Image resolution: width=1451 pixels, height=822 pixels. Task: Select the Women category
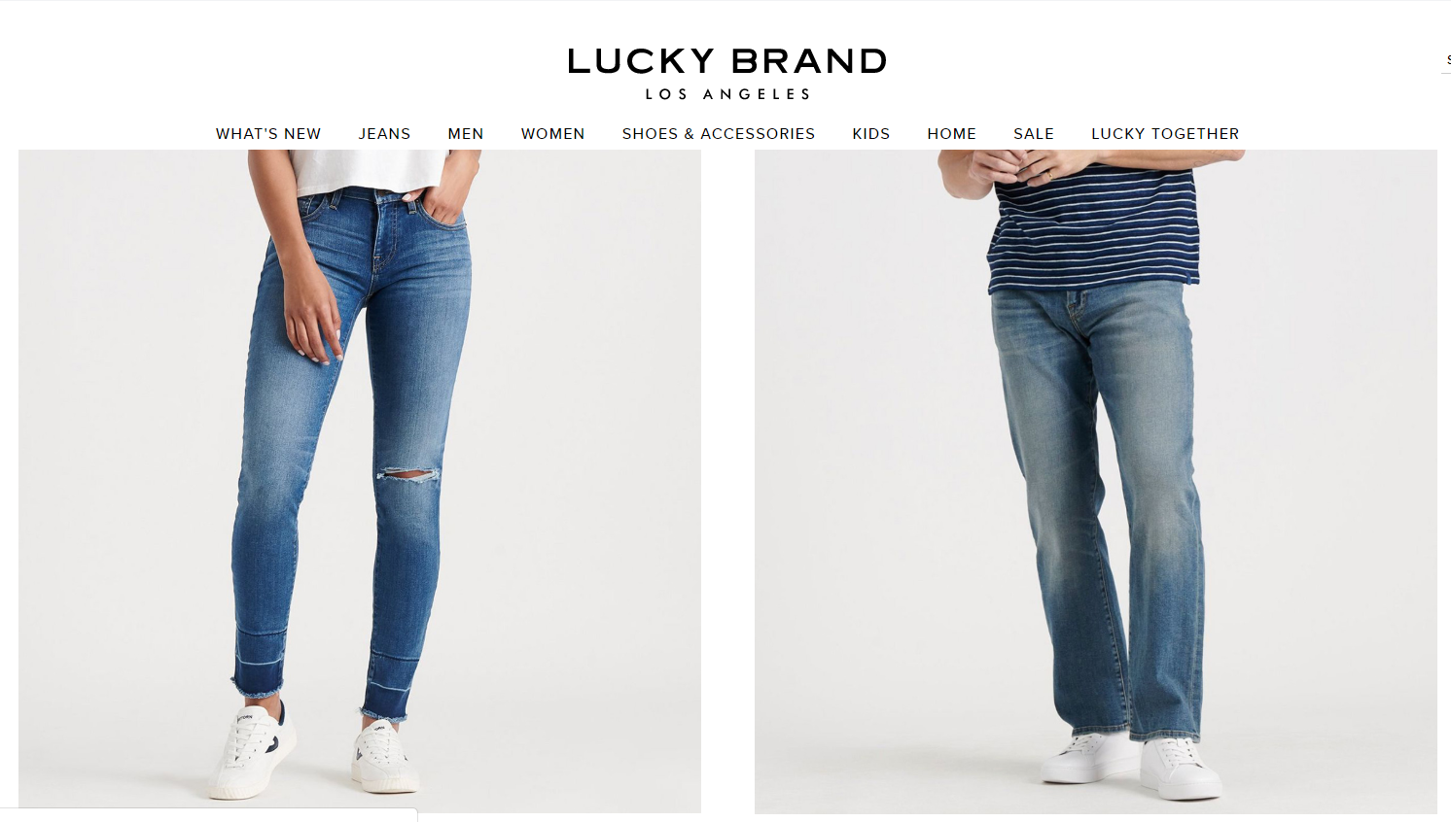553,134
